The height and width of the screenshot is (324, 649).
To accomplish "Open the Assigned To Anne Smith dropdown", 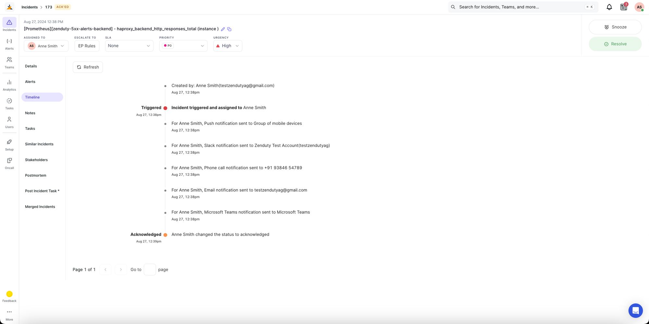I will tap(46, 46).
